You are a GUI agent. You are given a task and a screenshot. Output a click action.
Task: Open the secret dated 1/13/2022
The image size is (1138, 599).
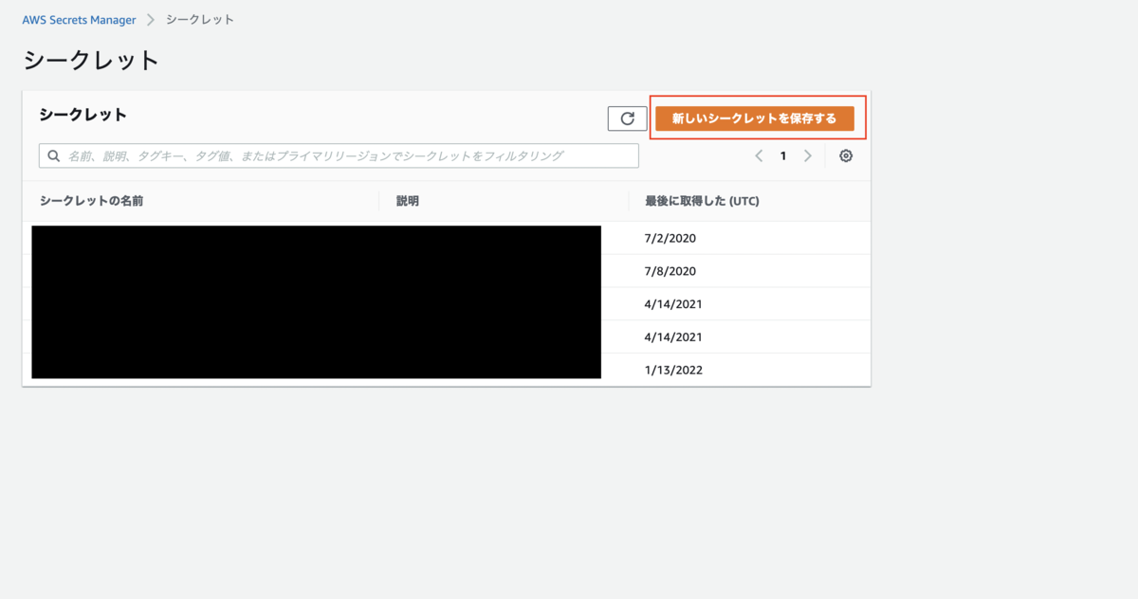click(x=674, y=370)
